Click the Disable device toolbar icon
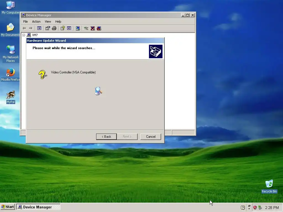The width and height of the screenshot is (283, 212). (99, 28)
